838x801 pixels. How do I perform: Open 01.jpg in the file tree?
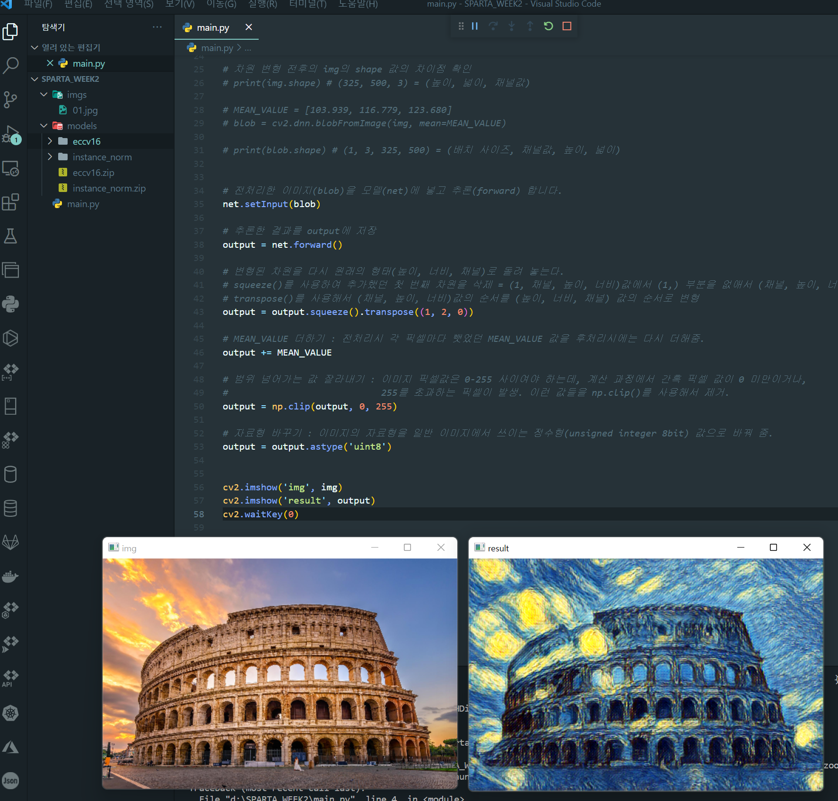click(x=85, y=110)
